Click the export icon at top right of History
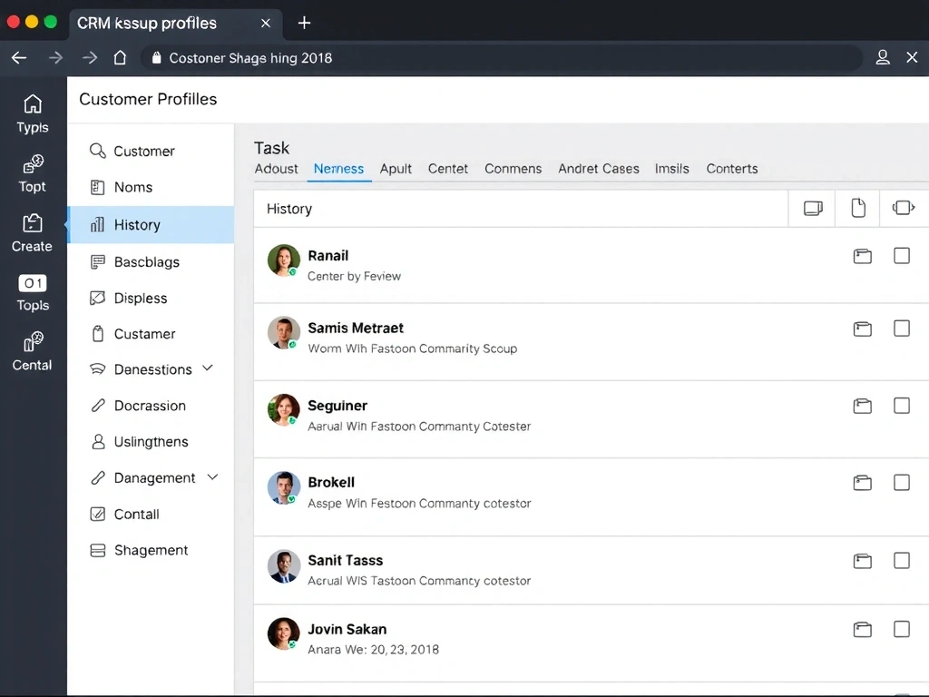 (x=904, y=208)
